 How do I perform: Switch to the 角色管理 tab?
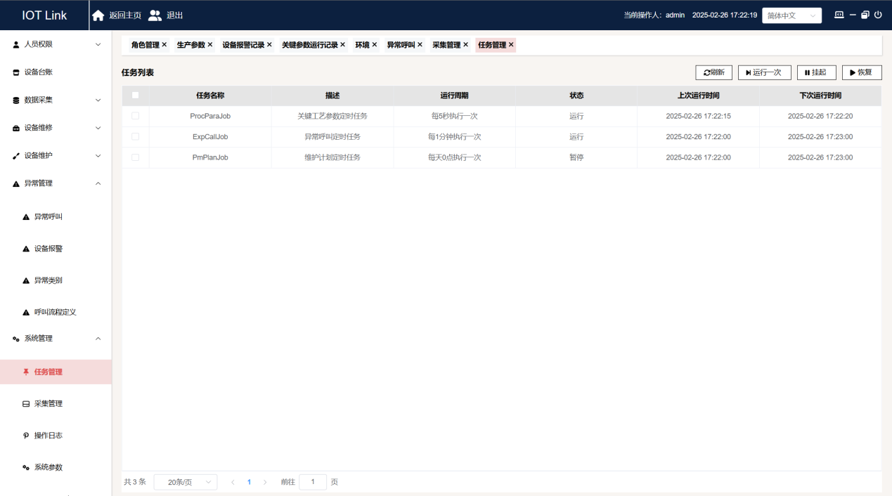146,45
